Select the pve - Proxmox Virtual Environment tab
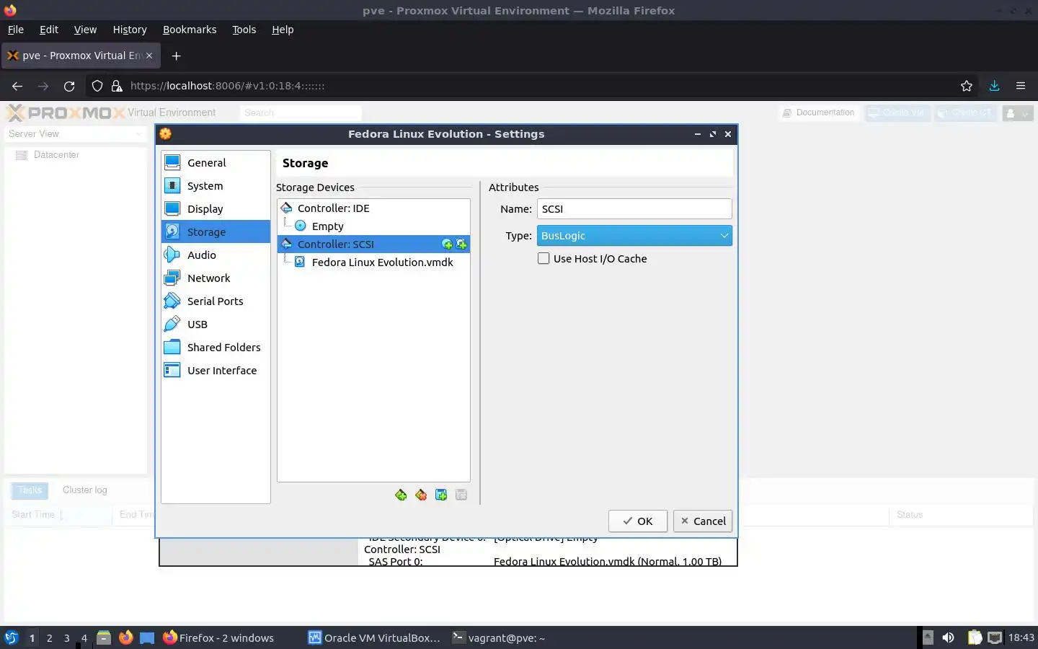Image resolution: width=1038 pixels, height=649 pixels. [80, 56]
